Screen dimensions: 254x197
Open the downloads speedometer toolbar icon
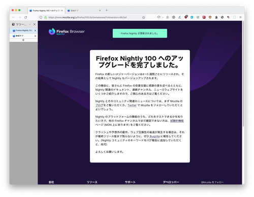(158, 17)
